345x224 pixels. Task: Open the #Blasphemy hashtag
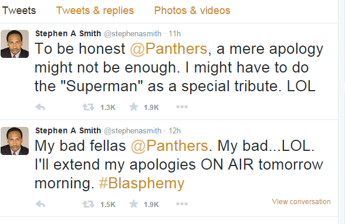pyautogui.click(x=141, y=184)
